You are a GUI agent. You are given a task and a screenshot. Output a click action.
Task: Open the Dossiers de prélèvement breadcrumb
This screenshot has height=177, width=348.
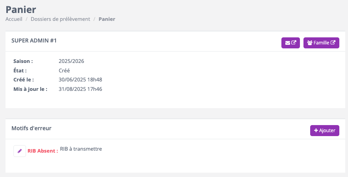(x=60, y=19)
